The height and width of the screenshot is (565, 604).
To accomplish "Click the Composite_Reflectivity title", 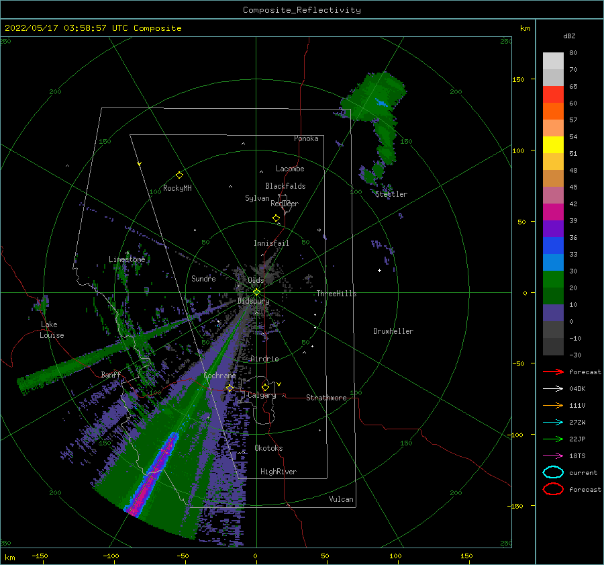I will coord(301,10).
